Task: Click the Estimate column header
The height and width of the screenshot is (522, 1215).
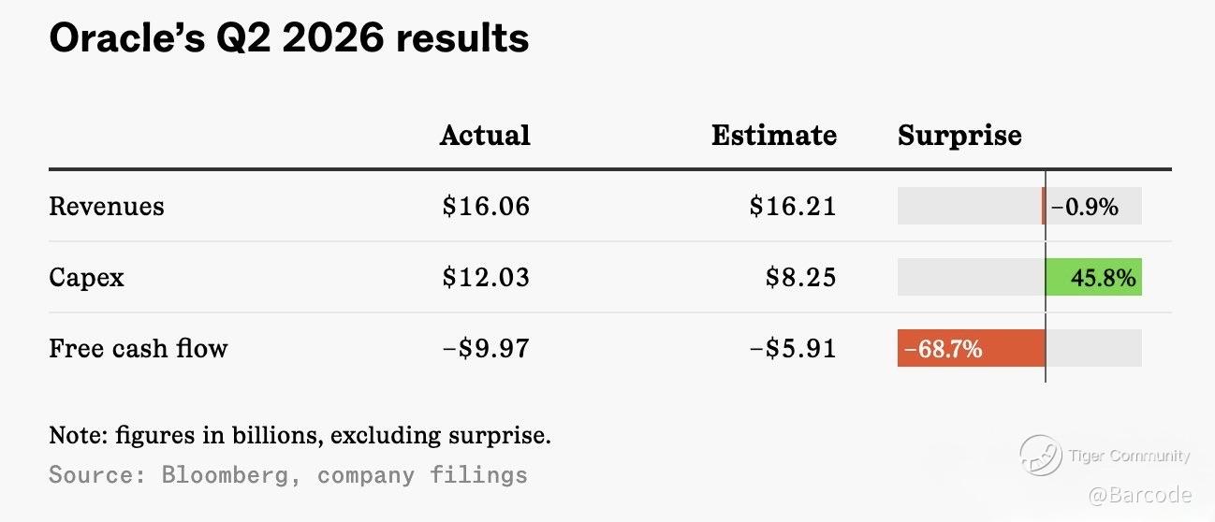Action: tap(774, 135)
